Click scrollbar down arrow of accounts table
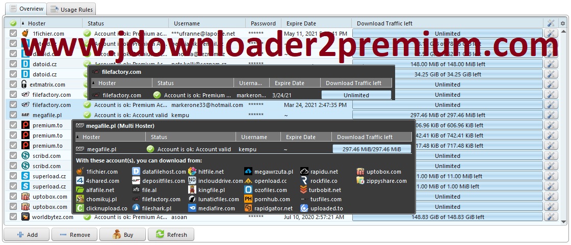The width and height of the screenshot is (571, 245). 563,222
